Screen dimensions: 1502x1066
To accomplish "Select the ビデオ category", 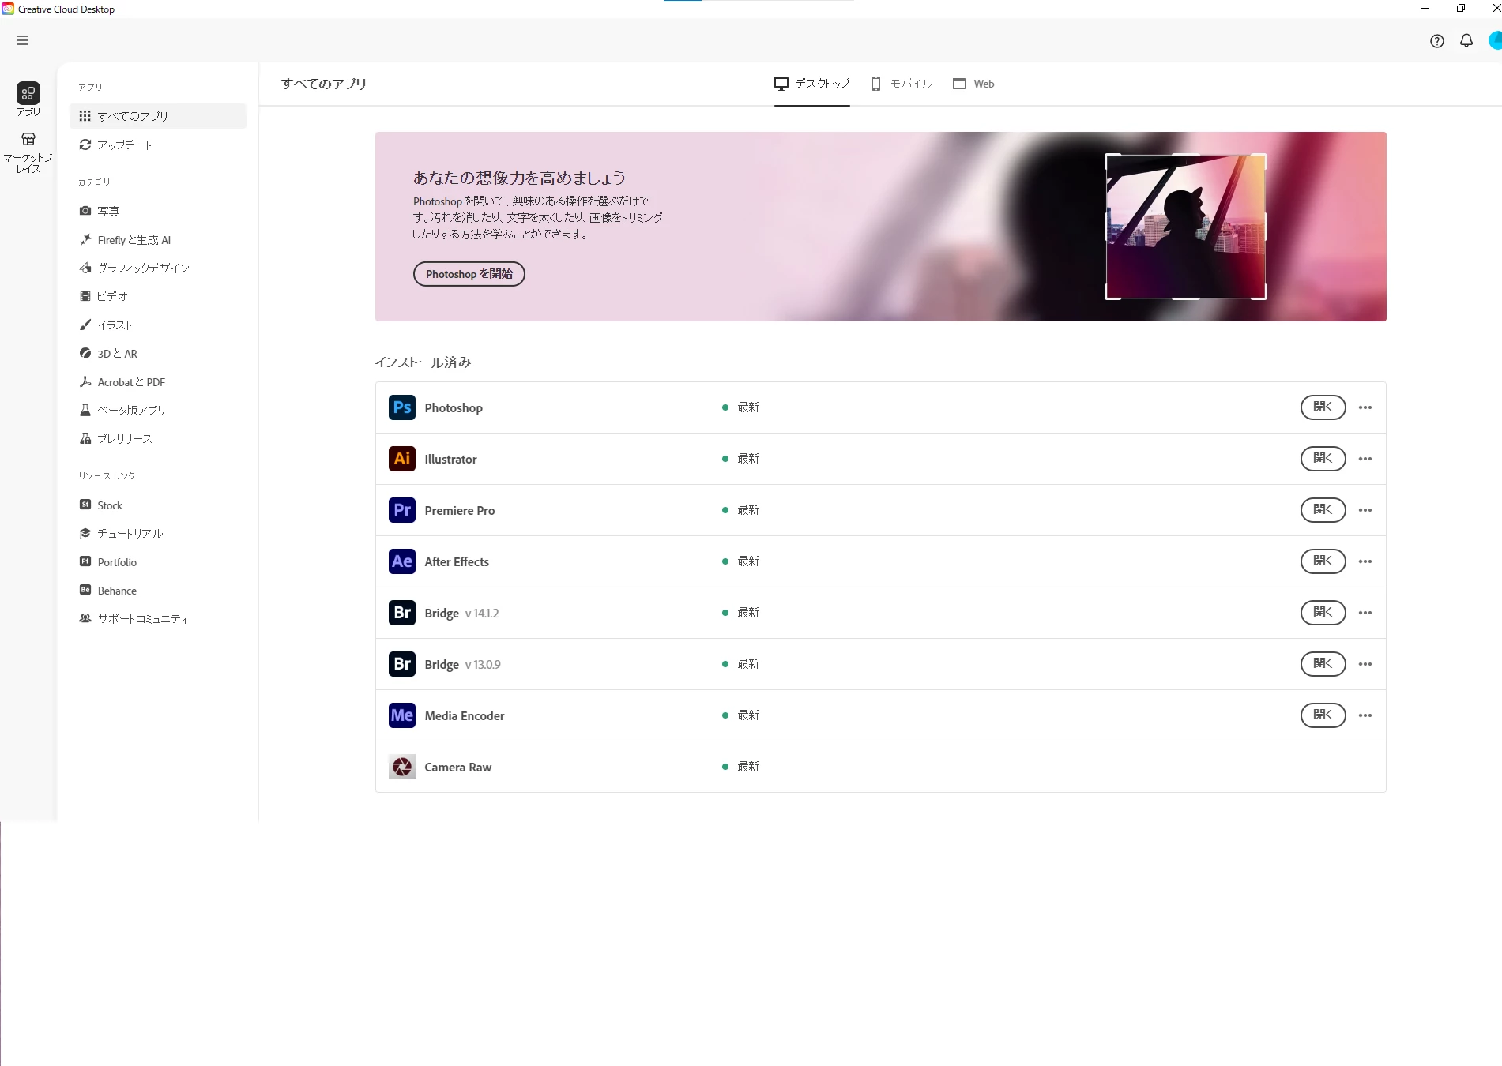I will click(158, 296).
